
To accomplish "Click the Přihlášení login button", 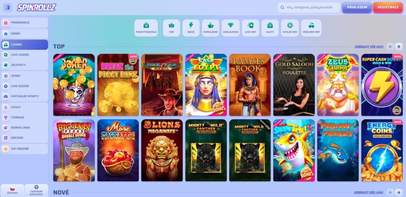I will click(x=357, y=8).
